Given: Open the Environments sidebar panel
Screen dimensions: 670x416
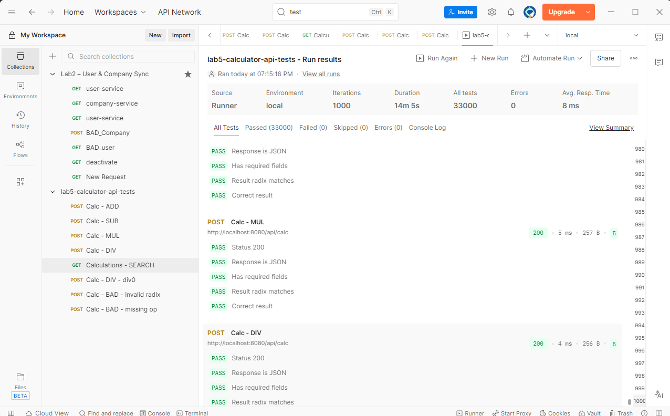Looking at the screenshot, I should click(x=20, y=90).
